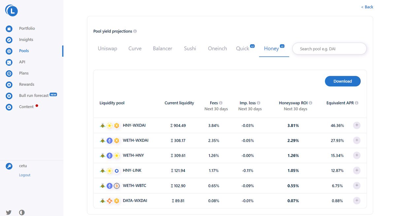Image resolution: width=396 pixels, height=216 pixels.
Task: Click the cetu username
Action: [23, 166]
